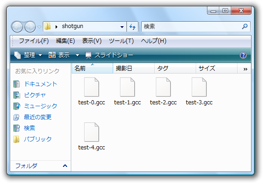
Task: Click the test-2.gcc file name label
Action: 163,103
